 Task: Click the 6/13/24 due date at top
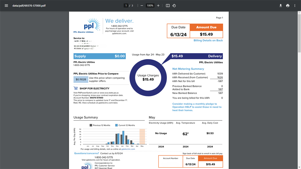pos(179,35)
